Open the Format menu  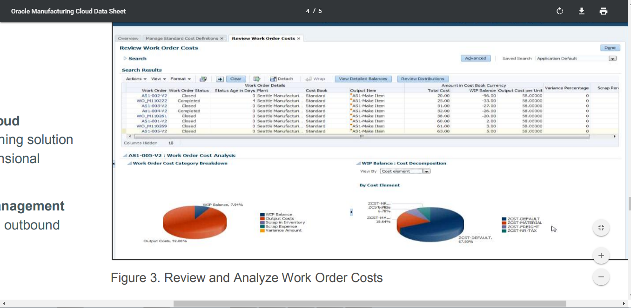[181, 79]
